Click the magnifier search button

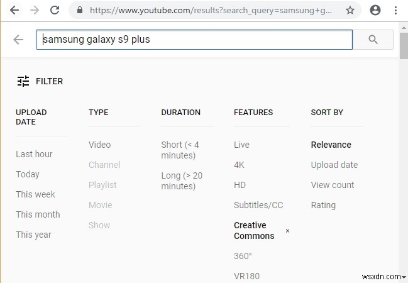tap(373, 40)
